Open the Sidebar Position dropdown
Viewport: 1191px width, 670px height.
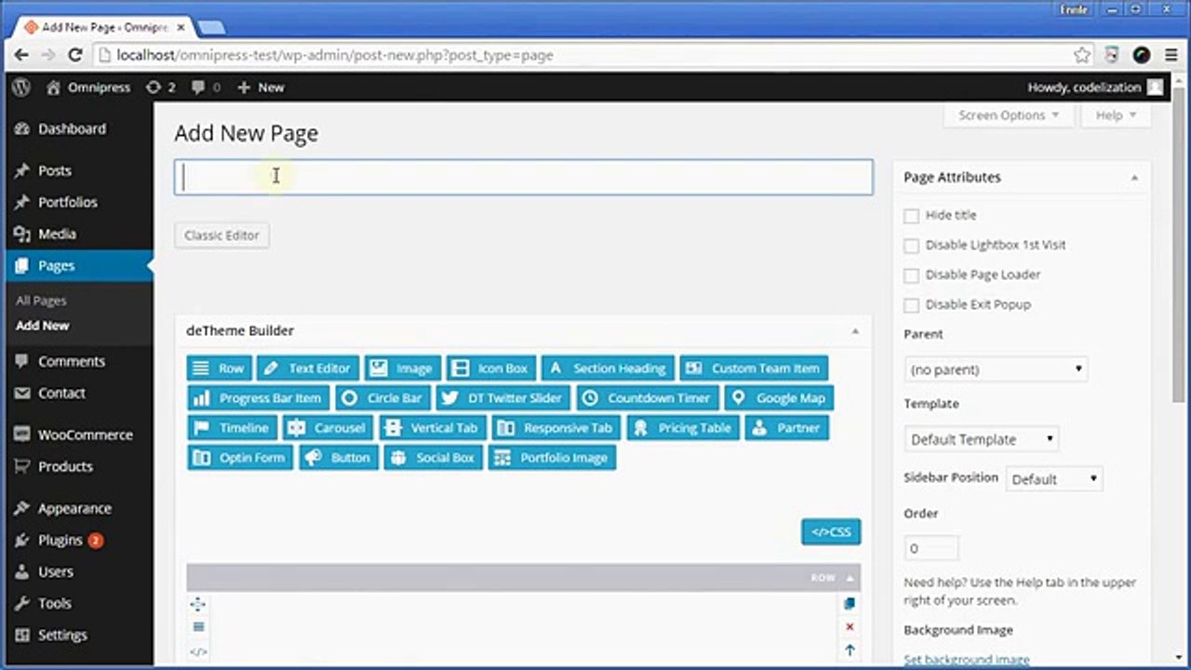(1053, 479)
